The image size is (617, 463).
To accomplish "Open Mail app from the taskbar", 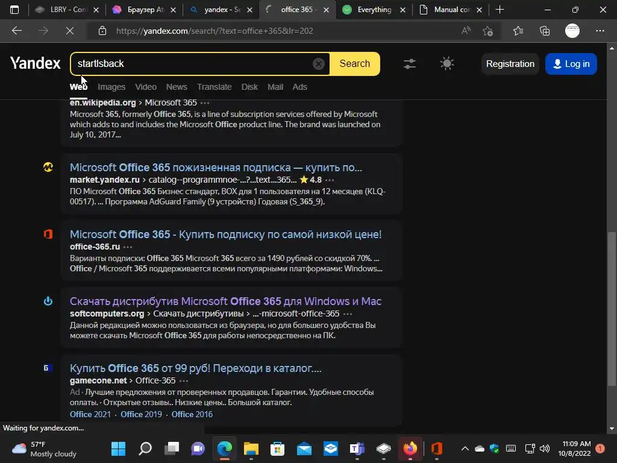I will (304, 449).
